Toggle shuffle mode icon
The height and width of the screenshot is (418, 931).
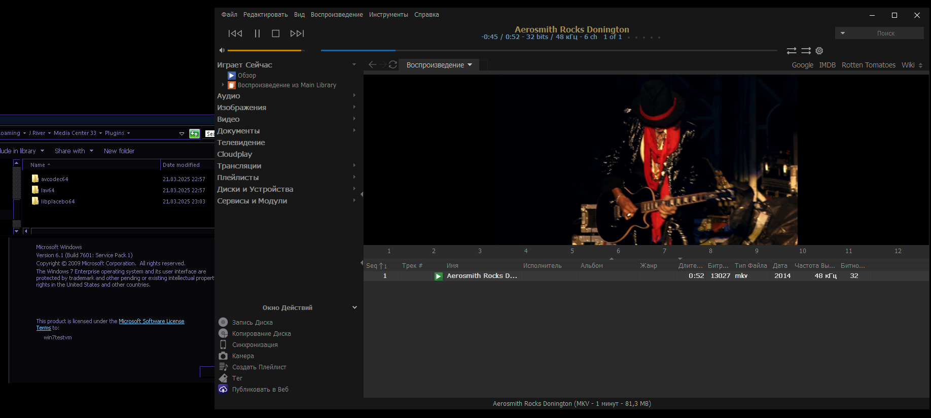pyautogui.click(x=806, y=51)
